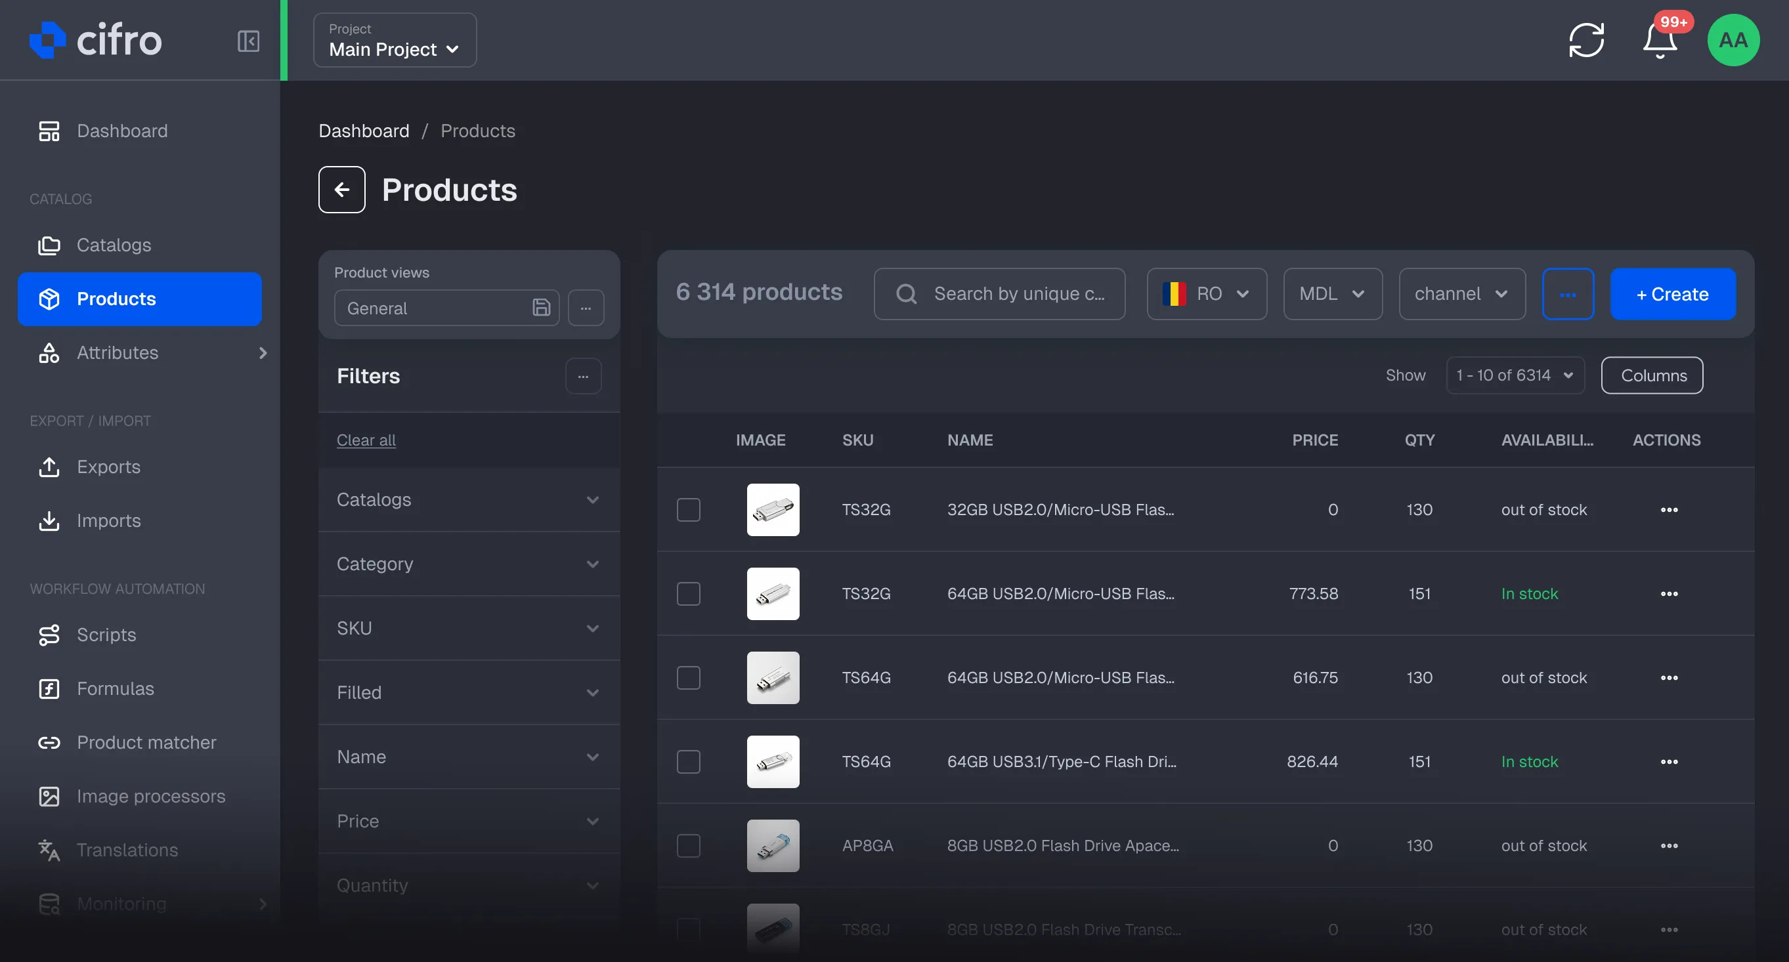The height and width of the screenshot is (962, 1789).
Task: Open the MDL currency dropdown
Action: tap(1332, 293)
